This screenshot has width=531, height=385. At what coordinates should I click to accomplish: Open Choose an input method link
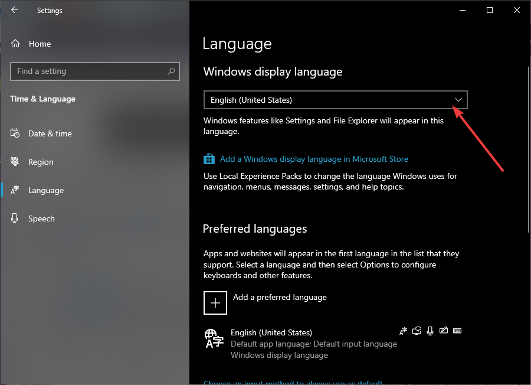coord(293,382)
